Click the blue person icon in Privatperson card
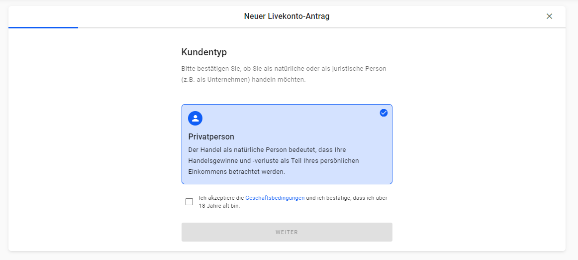Image resolution: width=578 pixels, height=260 pixels. click(195, 118)
